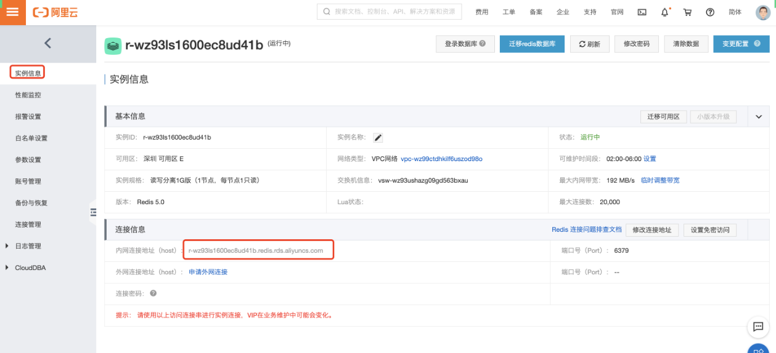
Task: Click the 临时调整带宽 link
Action: (660, 180)
